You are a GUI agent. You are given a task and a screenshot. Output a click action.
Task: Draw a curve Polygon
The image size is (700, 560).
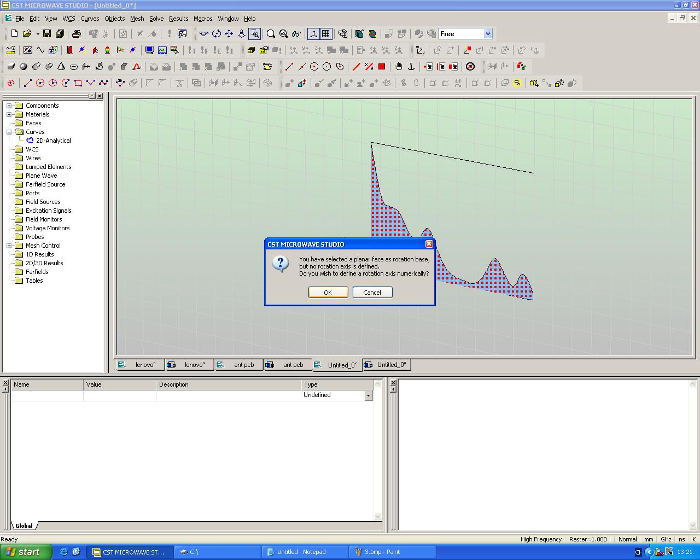tap(91, 83)
